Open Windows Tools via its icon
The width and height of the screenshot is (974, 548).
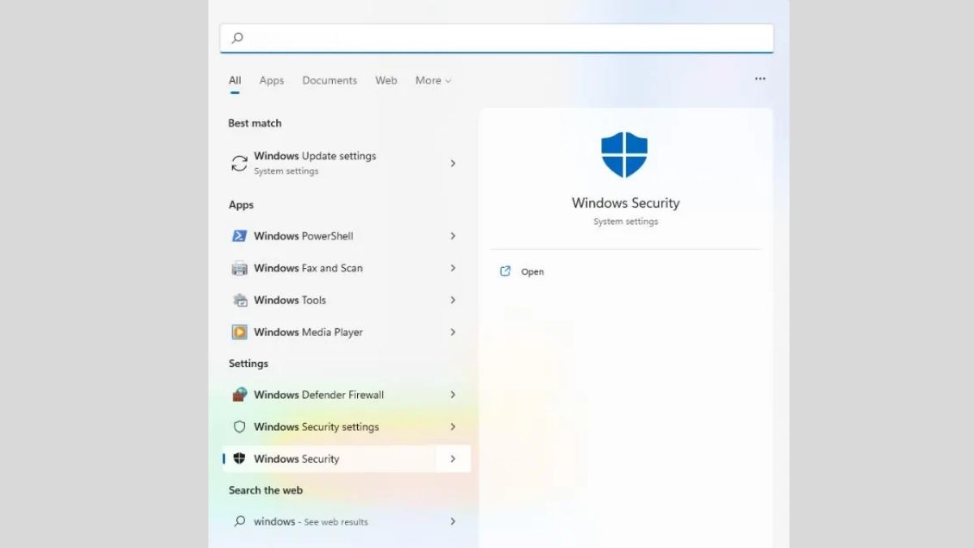point(238,300)
